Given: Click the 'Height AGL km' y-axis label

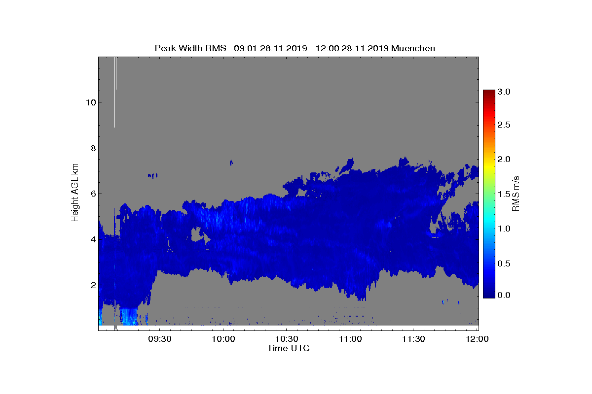Looking at the screenshot, I should pos(75,193).
